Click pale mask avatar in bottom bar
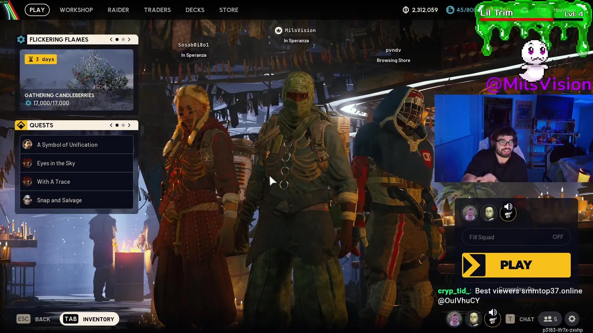The image size is (593, 333). pyautogui.click(x=473, y=319)
